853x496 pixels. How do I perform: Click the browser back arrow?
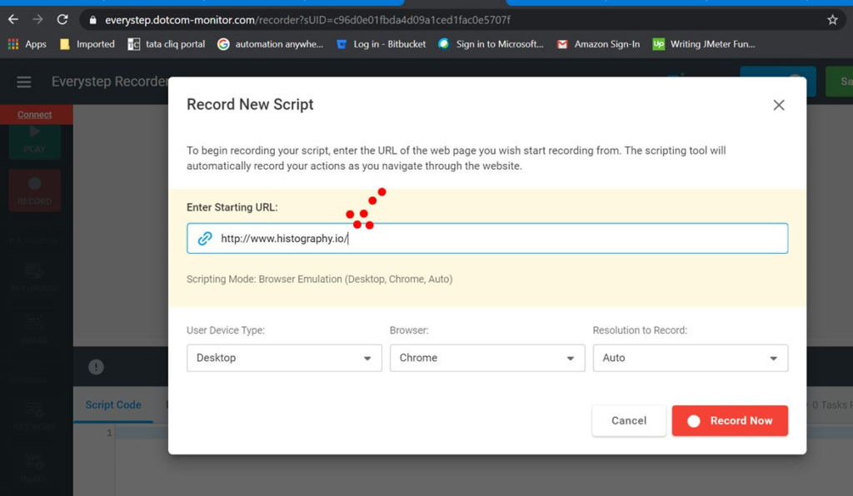(13, 19)
